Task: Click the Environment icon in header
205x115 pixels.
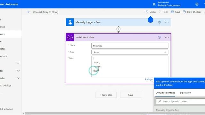Action: 154,4
